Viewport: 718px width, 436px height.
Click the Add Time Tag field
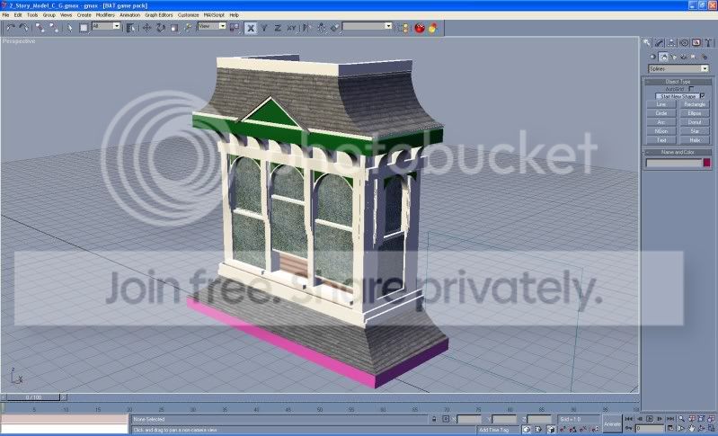[498, 430]
